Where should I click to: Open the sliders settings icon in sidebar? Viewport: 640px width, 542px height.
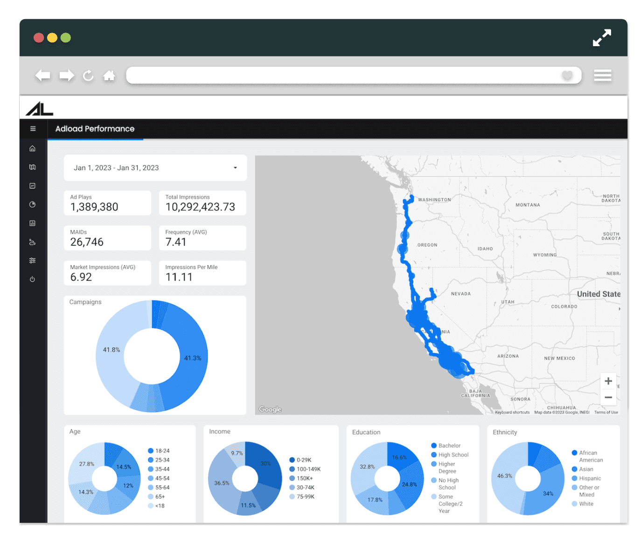32,260
